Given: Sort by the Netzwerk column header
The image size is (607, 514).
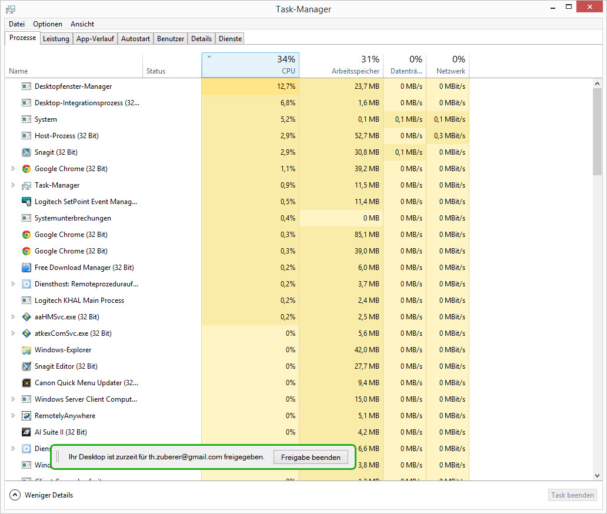Looking at the screenshot, I should click(x=448, y=65).
